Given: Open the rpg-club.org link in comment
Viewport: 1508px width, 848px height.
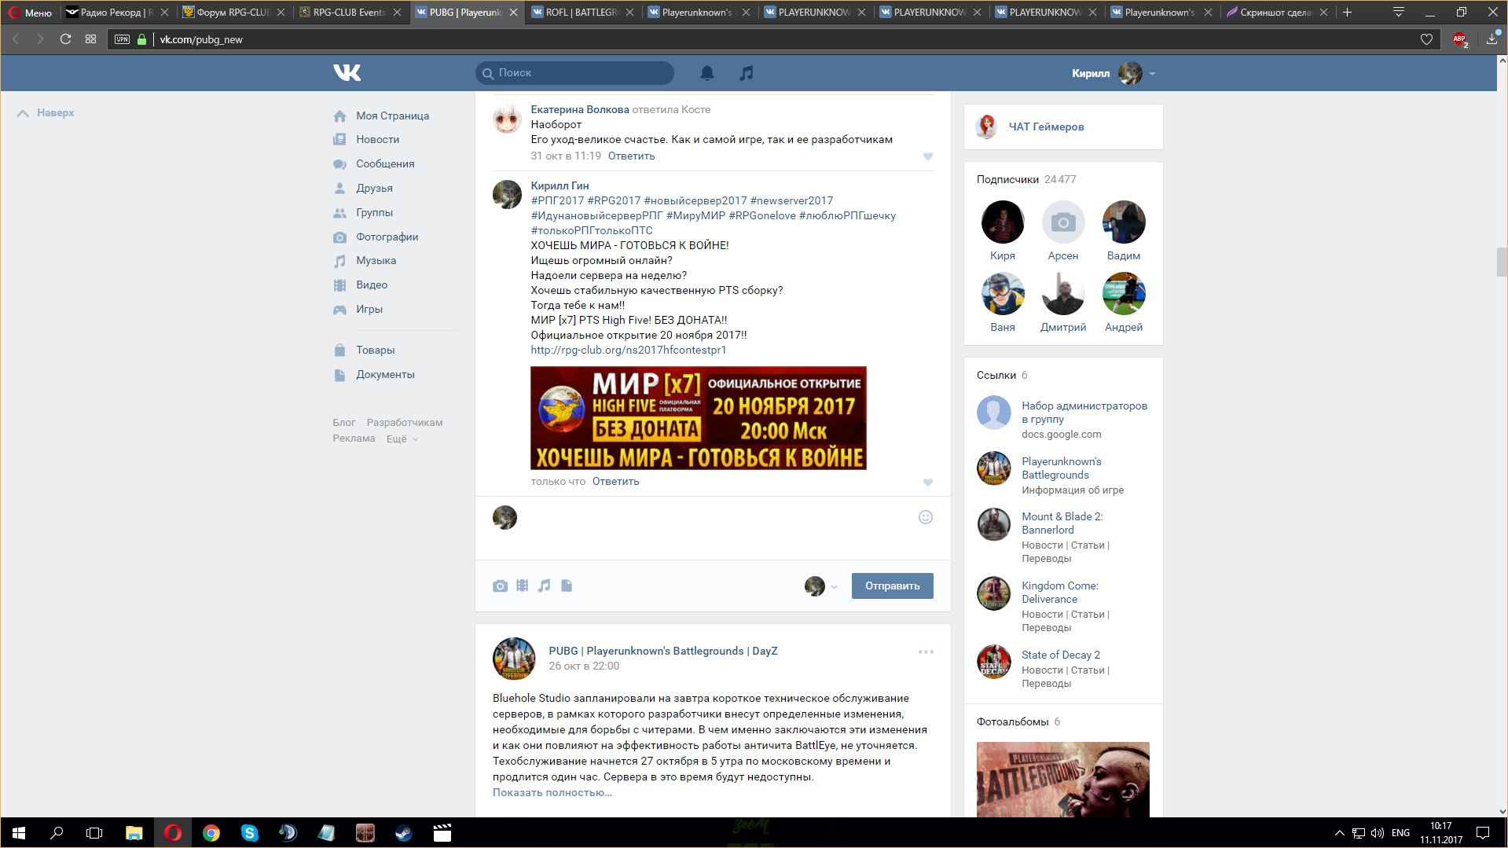Looking at the screenshot, I should pyautogui.click(x=628, y=350).
